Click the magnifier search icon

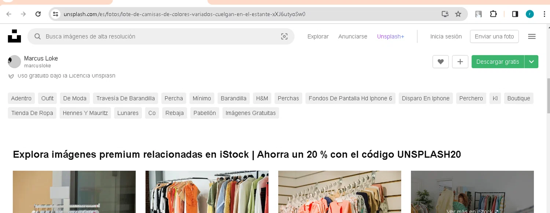(x=37, y=36)
